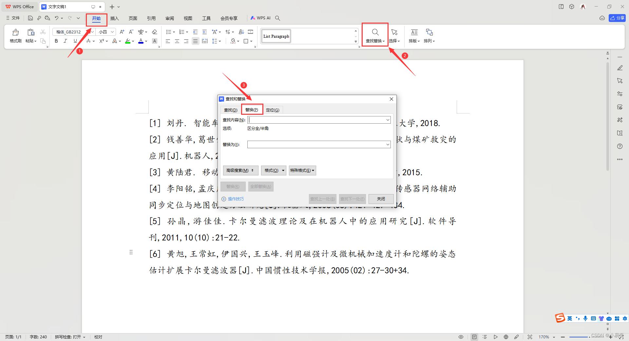Image resolution: width=629 pixels, height=341 pixels.
Task: Click the Find and Replace magnifier icon
Action: pos(375,32)
